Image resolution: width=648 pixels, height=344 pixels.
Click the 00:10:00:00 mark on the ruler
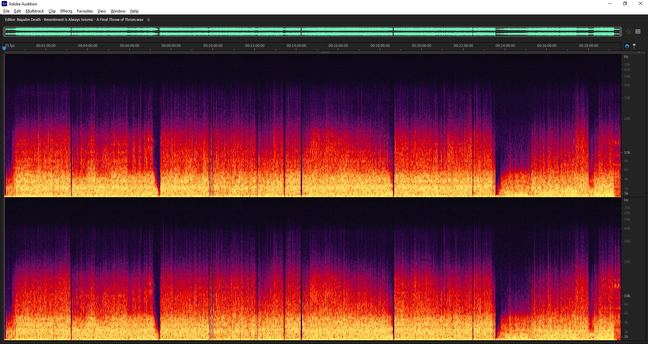pos(213,46)
